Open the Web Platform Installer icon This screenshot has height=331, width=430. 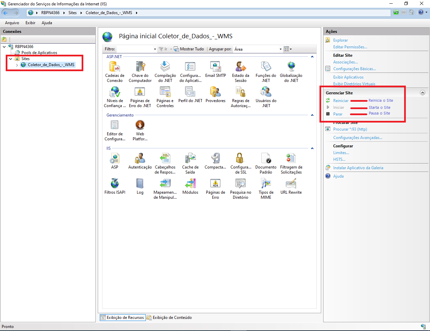(x=140, y=130)
